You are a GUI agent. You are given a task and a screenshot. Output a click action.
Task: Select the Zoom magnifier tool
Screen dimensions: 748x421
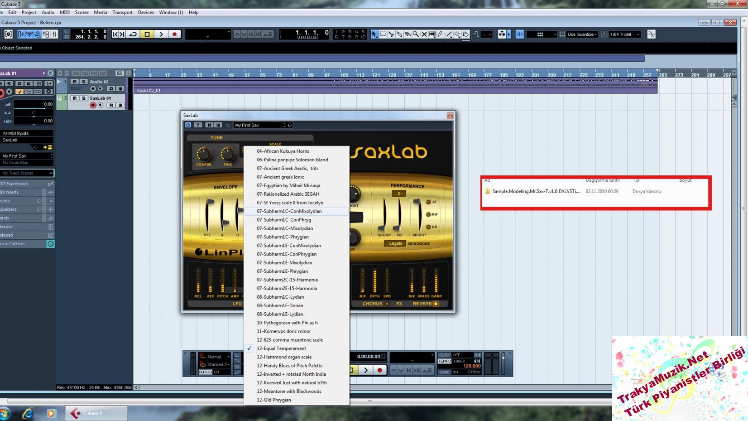[416, 34]
